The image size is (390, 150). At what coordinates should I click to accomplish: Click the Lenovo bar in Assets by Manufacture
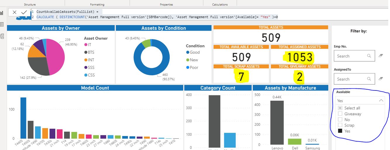coord(277,123)
